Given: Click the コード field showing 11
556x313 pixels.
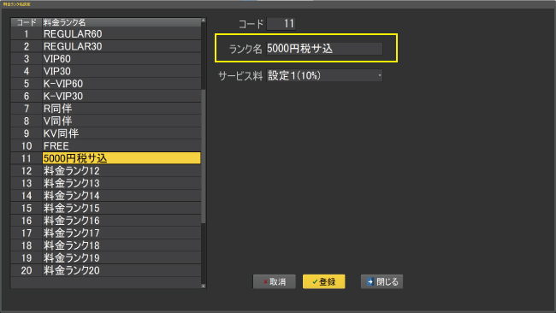Looking at the screenshot, I should (281, 24).
